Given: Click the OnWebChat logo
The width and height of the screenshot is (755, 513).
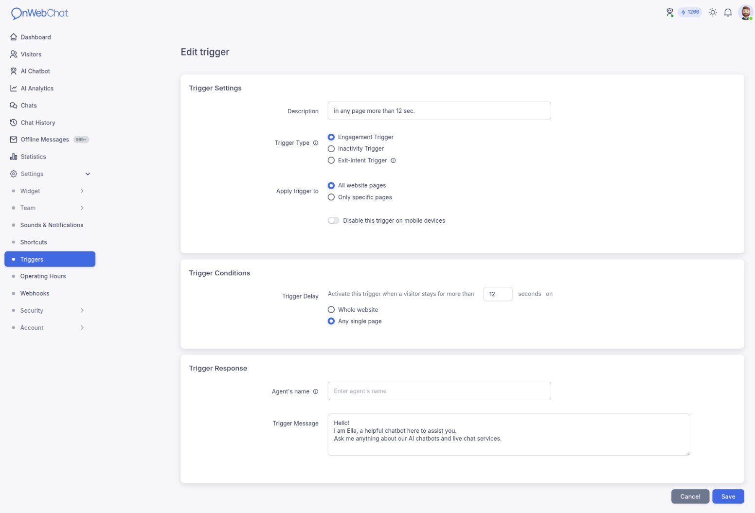Looking at the screenshot, I should (39, 13).
